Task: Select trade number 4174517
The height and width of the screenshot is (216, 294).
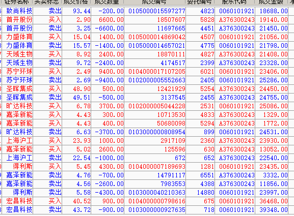Action: [x=173, y=63]
